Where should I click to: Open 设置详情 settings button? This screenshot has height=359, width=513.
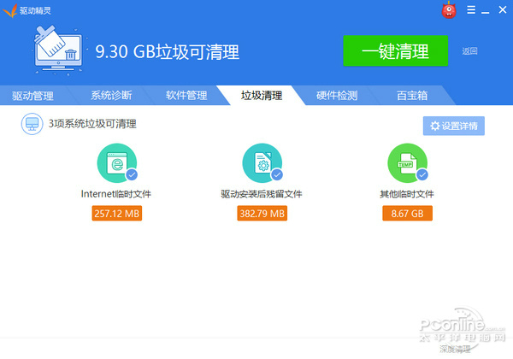454,126
